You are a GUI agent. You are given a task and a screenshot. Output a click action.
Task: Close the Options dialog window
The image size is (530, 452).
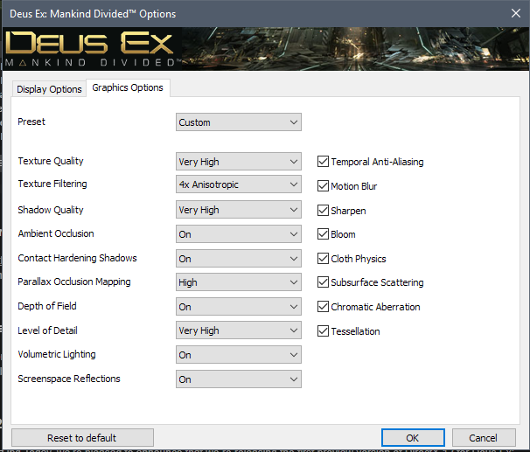click(516, 13)
